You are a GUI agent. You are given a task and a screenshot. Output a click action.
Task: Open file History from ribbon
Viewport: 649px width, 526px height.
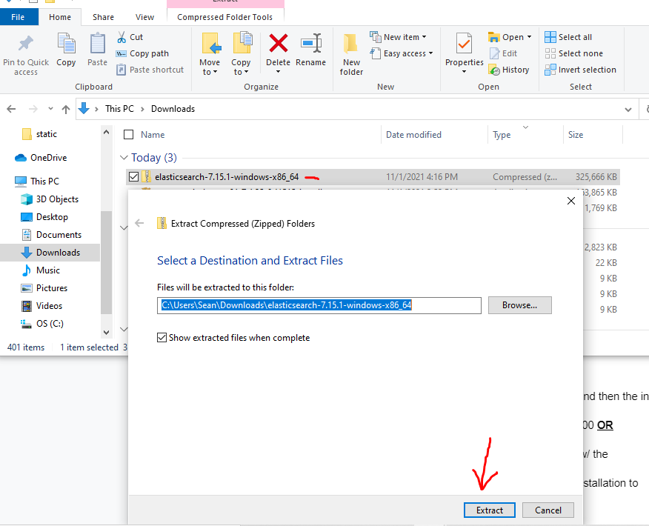coord(509,70)
